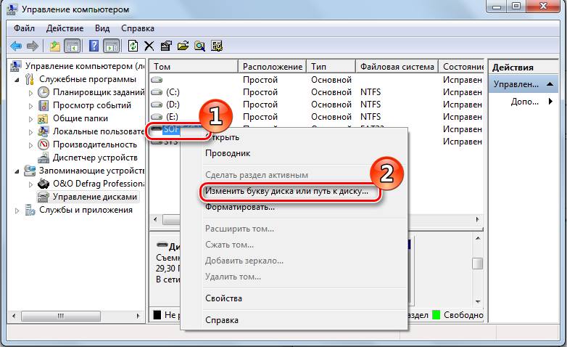This screenshot has height=347, width=567.
Task: Click the rightmost settings list toolbar icon
Action: tap(217, 46)
